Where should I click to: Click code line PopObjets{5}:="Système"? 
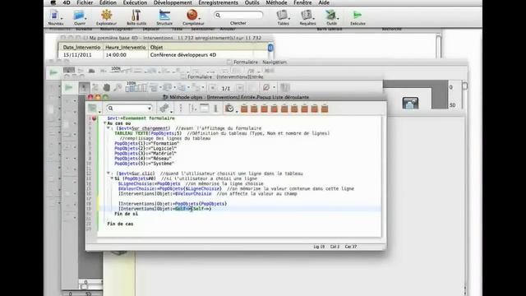tap(145, 164)
